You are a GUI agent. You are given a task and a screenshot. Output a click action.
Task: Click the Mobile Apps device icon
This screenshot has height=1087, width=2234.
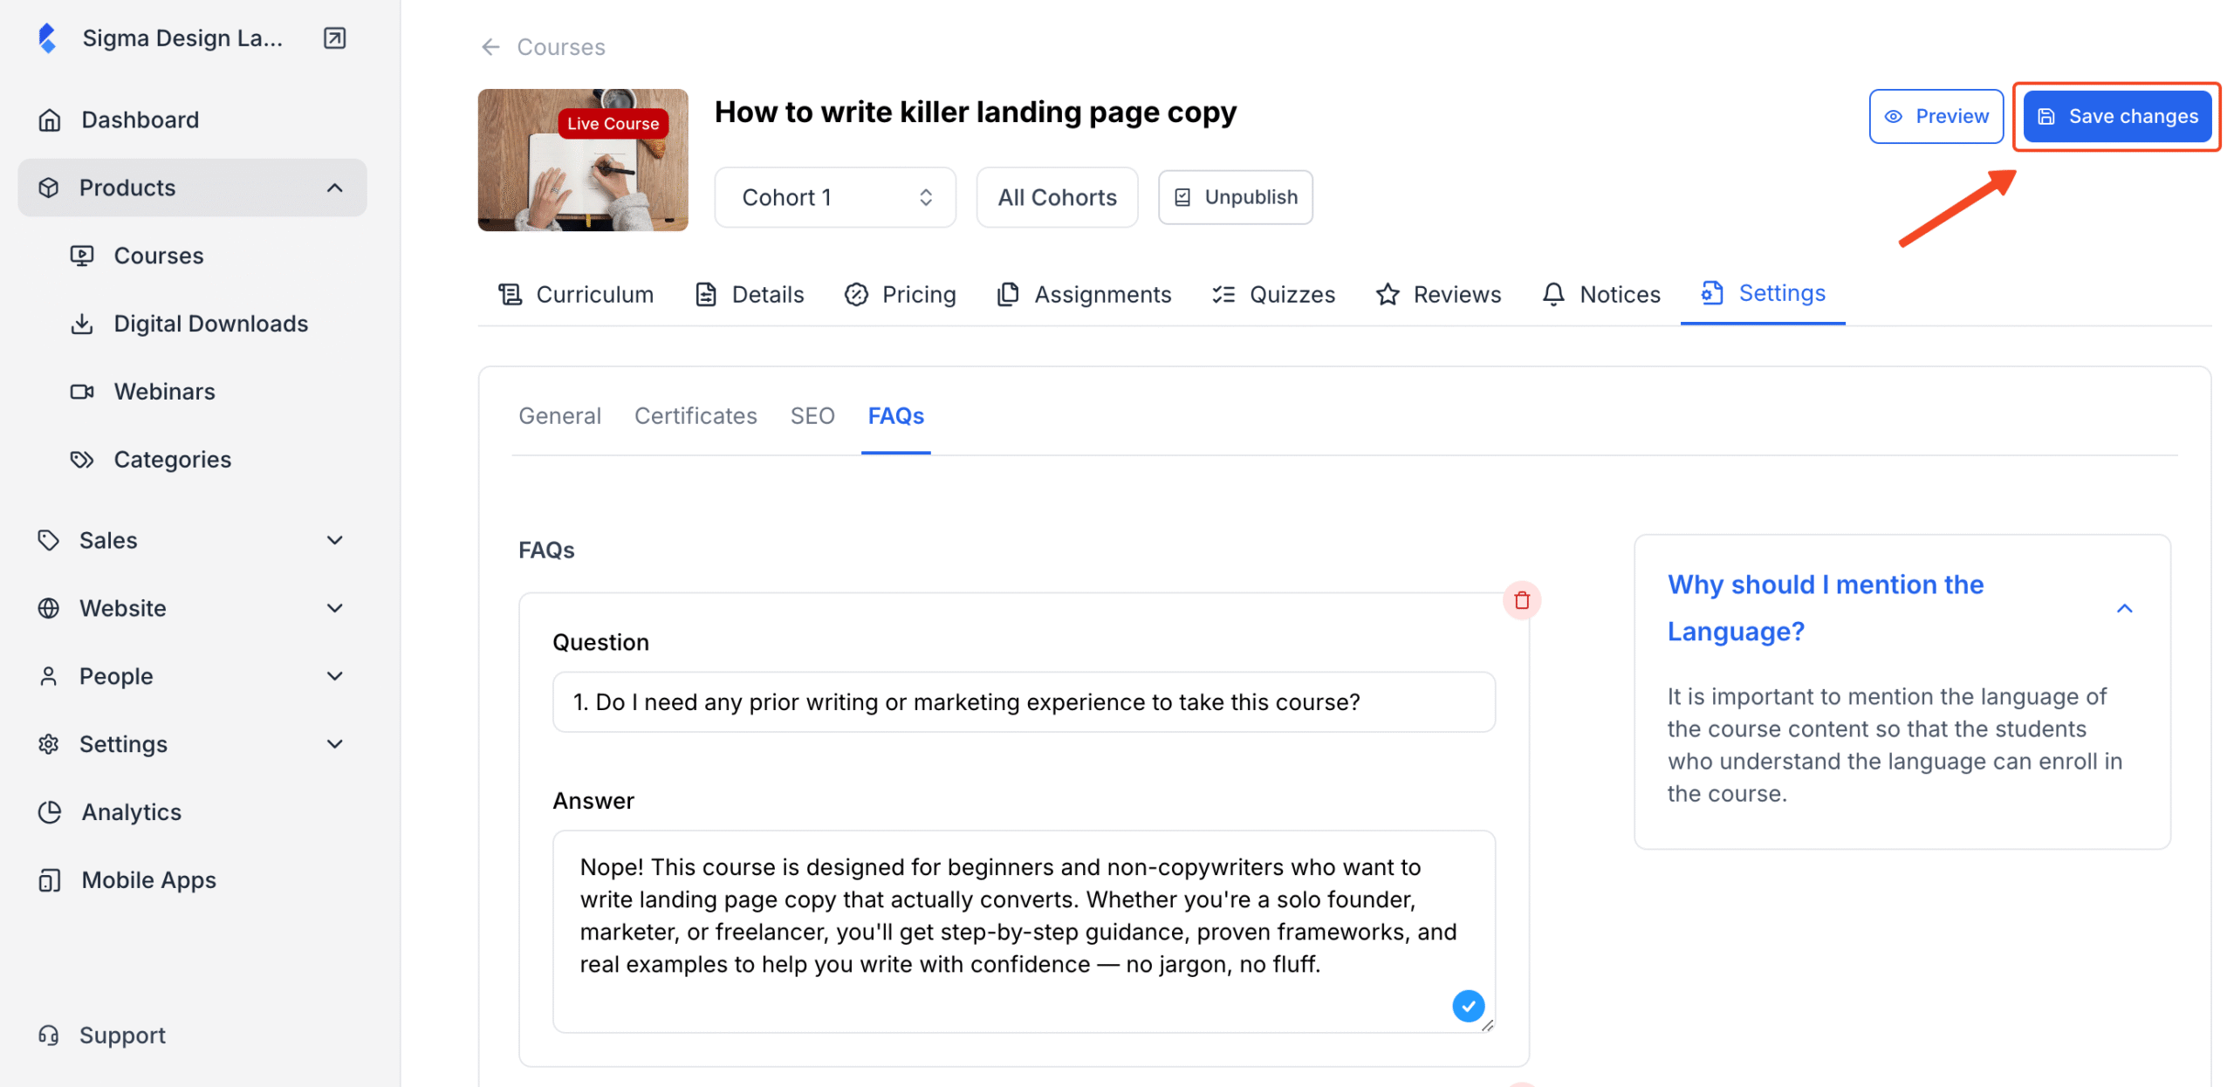pos(50,880)
